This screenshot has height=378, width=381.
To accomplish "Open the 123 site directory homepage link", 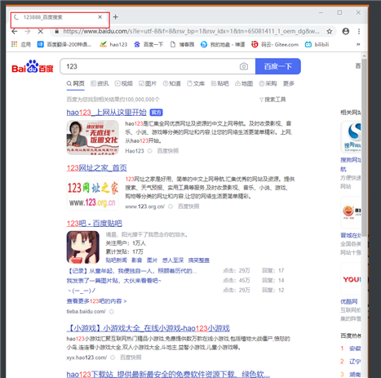I will click(97, 168).
